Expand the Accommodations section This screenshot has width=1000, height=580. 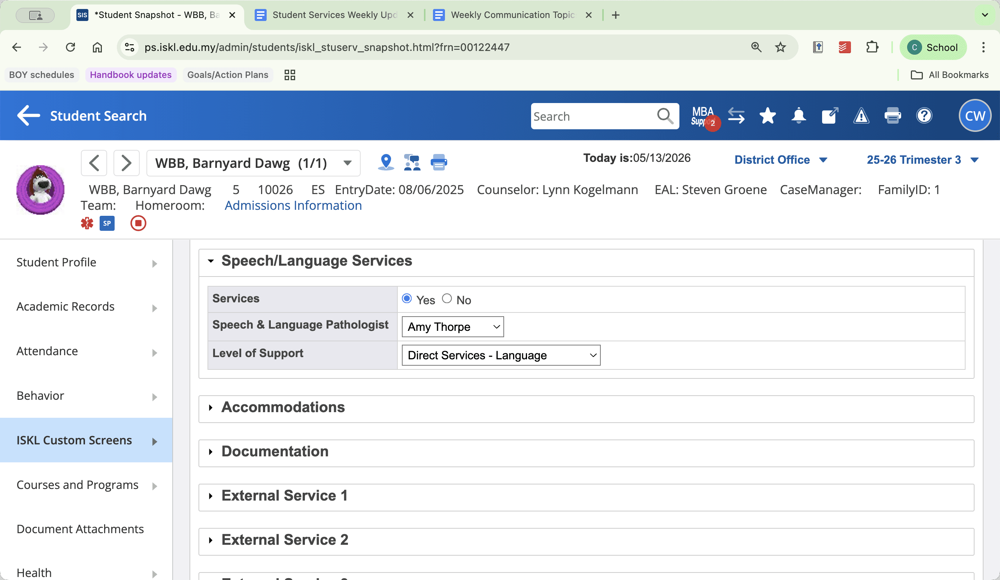coord(211,408)
